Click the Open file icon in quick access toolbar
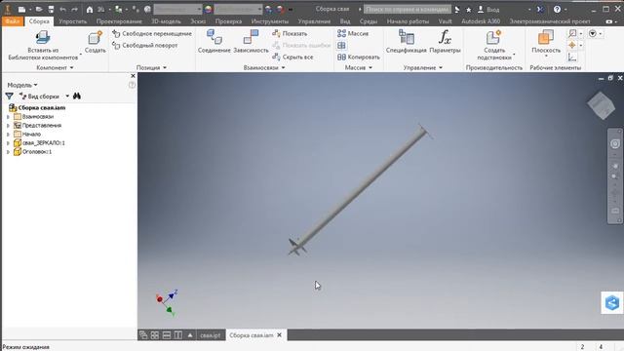Viewport: 624px width, 351px height. click(x=39, y=9)
